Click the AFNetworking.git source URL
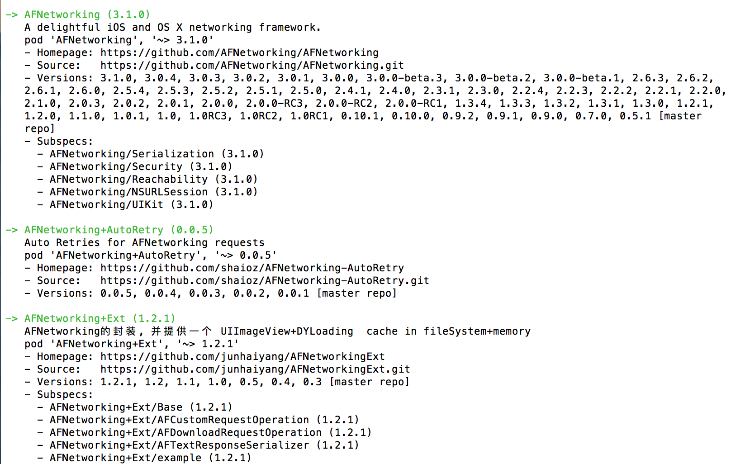This screenshot has width=731, height=464. [x=252, y=66]
